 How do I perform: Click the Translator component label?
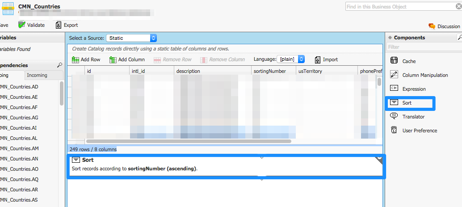pos(413,117)
